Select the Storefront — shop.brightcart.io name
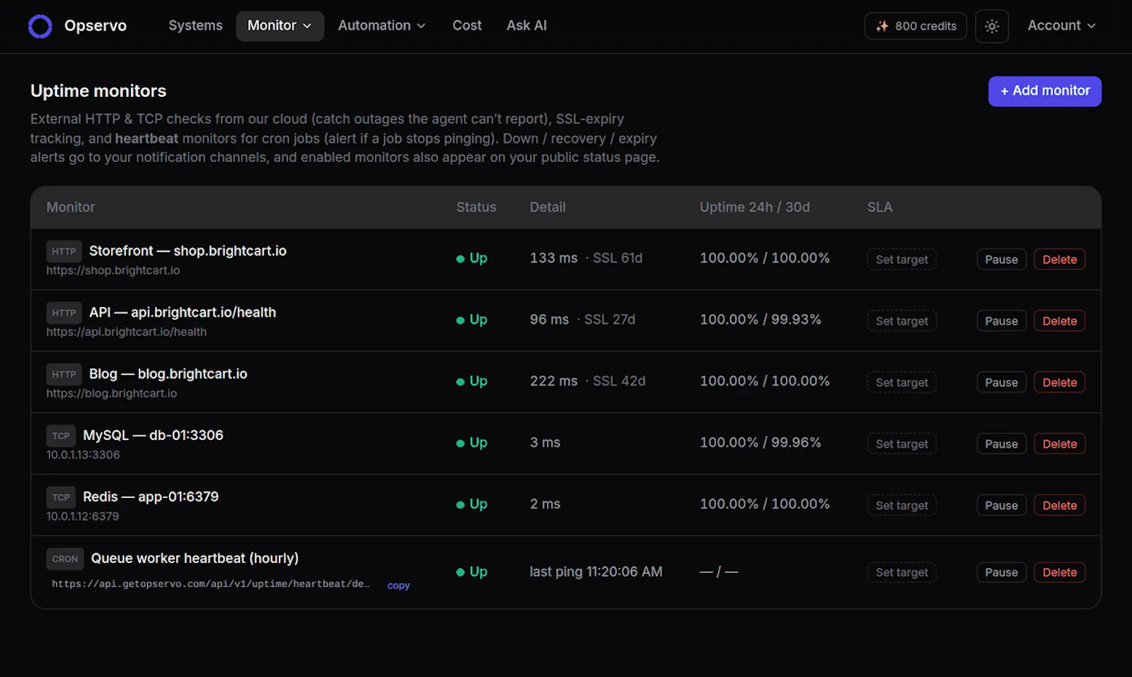1132x677 pixels. coord(187,251)
